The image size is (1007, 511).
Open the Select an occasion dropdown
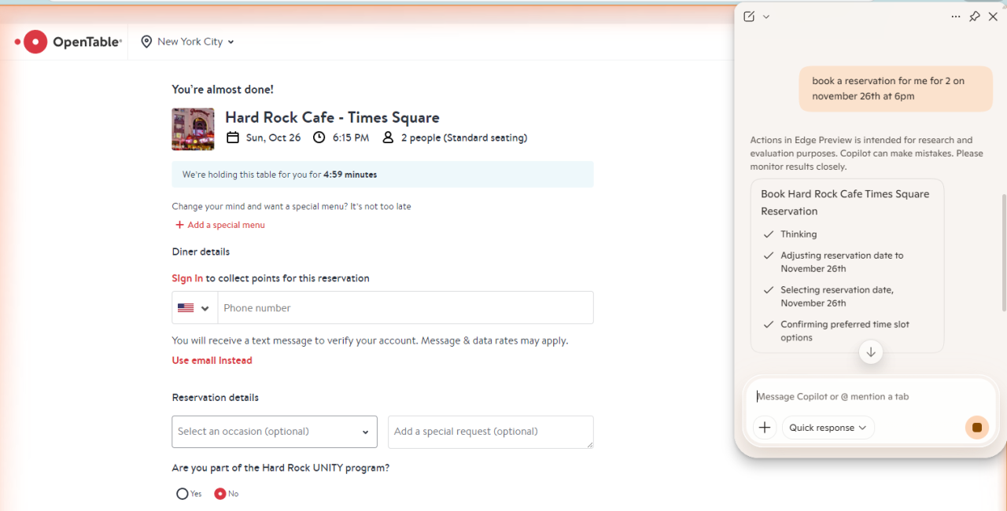[x=274, y=432]
